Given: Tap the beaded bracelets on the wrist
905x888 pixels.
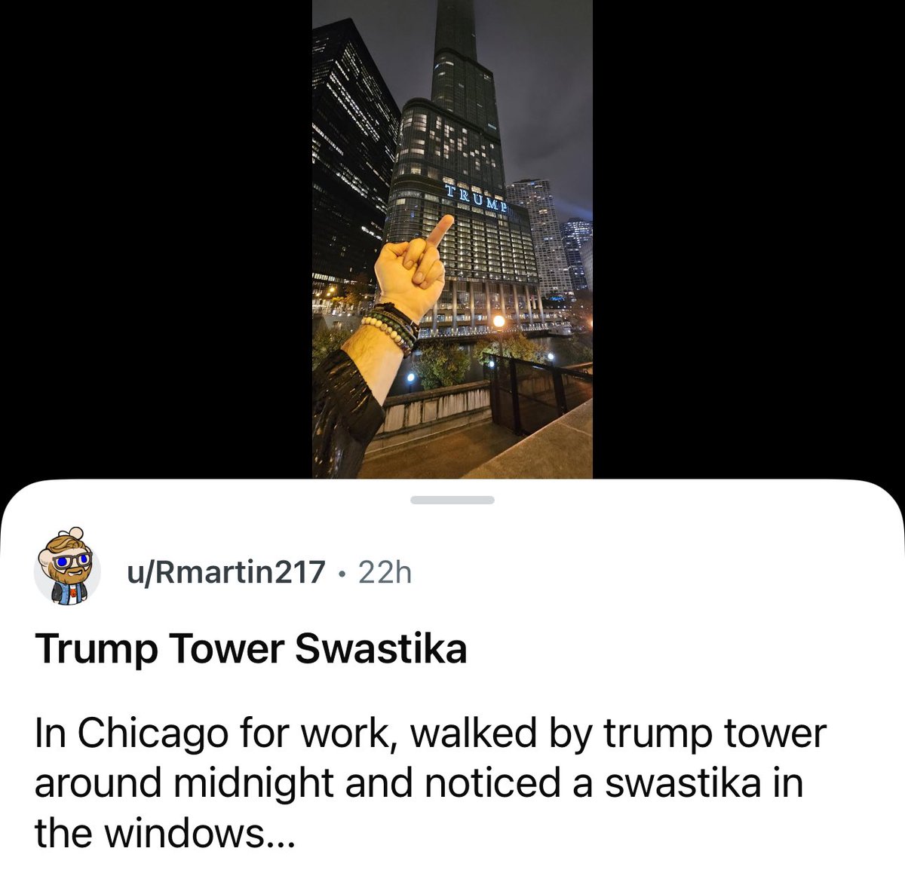Looking at the screenshot, I should tap(391, 326).
